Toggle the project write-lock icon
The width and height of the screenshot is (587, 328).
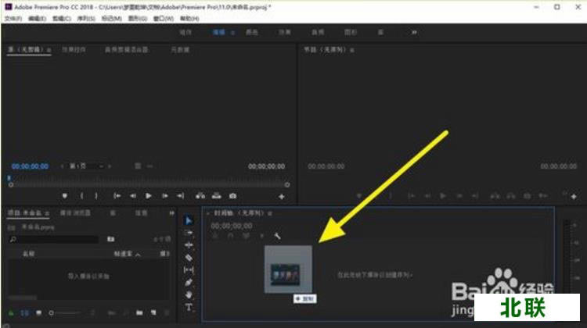[x=11, y=313]
